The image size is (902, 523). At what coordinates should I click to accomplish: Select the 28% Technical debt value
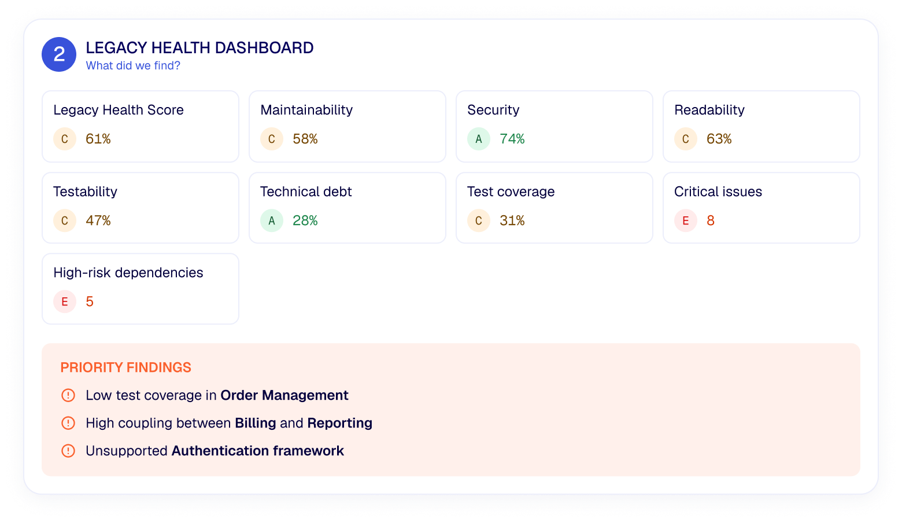click(305, 220)
